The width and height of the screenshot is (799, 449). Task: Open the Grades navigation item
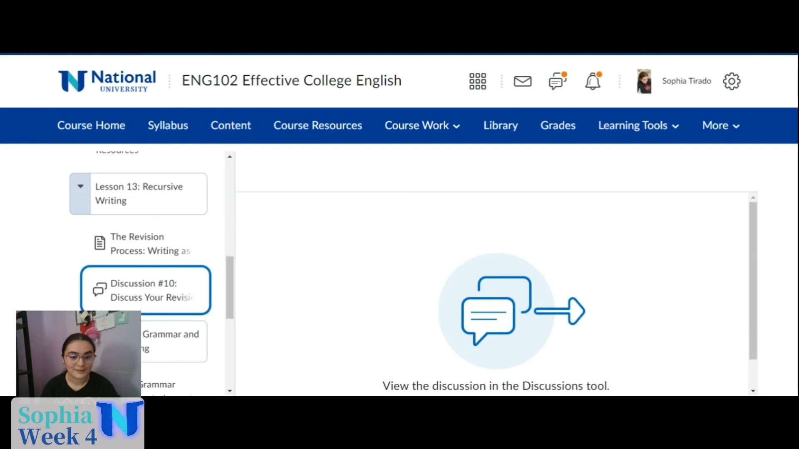(558, 126)
